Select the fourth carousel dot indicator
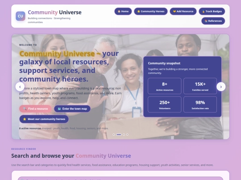The width and height of the screenshot is (241, 180). click(127, 135)
